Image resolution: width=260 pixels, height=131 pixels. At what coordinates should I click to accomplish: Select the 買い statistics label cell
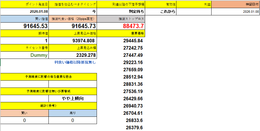point(25,113)
